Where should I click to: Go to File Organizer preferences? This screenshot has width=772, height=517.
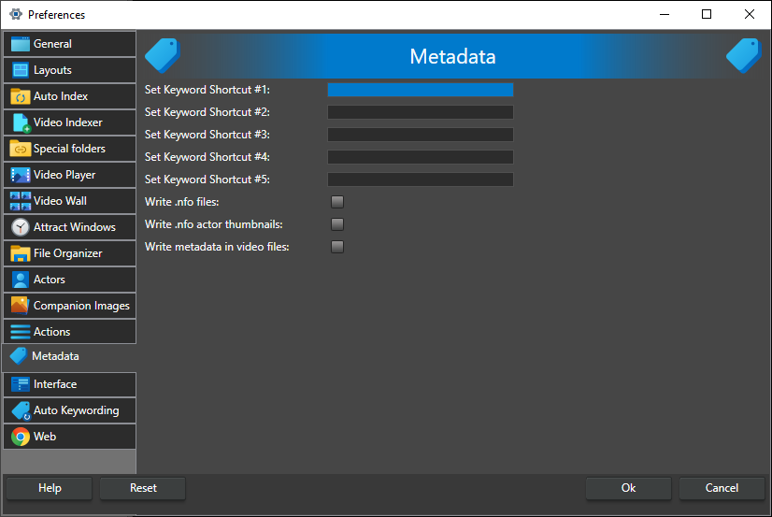click(69, 253)
